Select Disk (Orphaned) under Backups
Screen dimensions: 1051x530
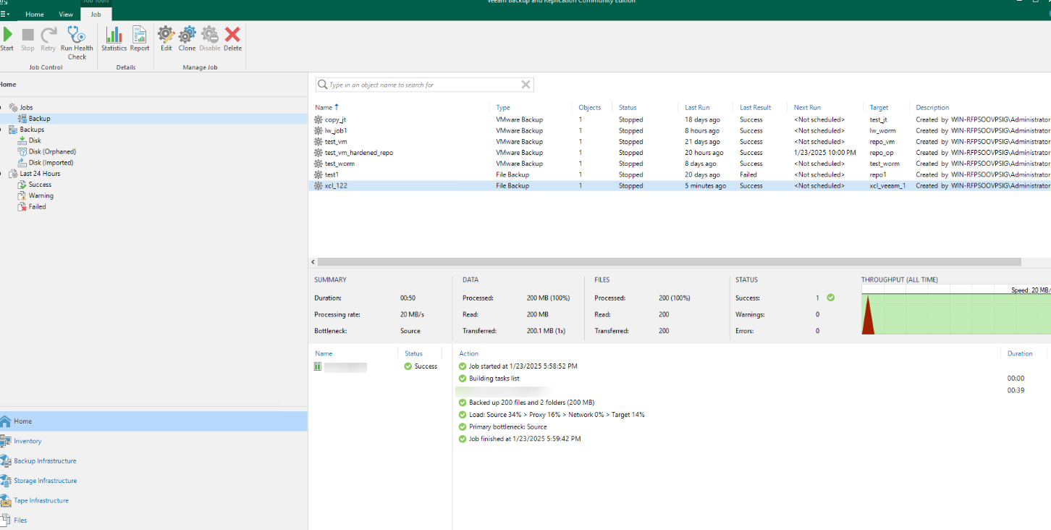[52, 152]
